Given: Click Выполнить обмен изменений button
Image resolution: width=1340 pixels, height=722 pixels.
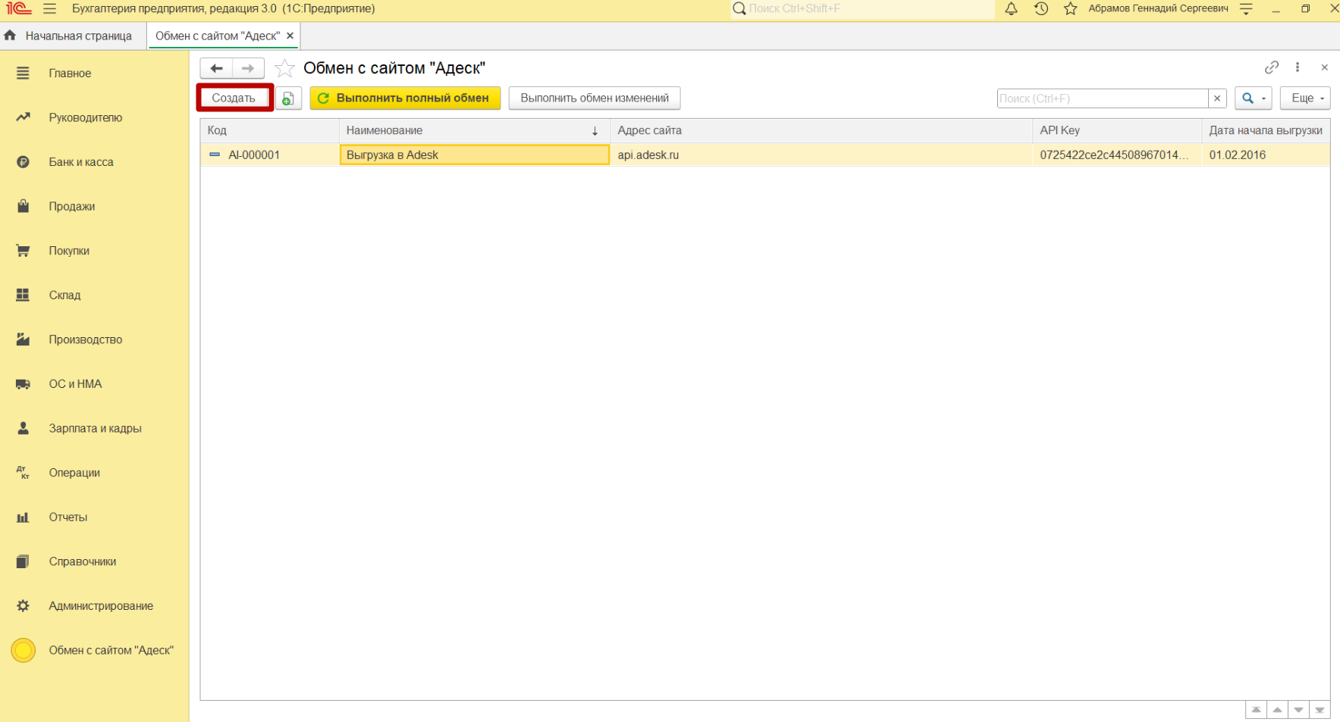Looking at the screenshot, I should tap(595, 98).
